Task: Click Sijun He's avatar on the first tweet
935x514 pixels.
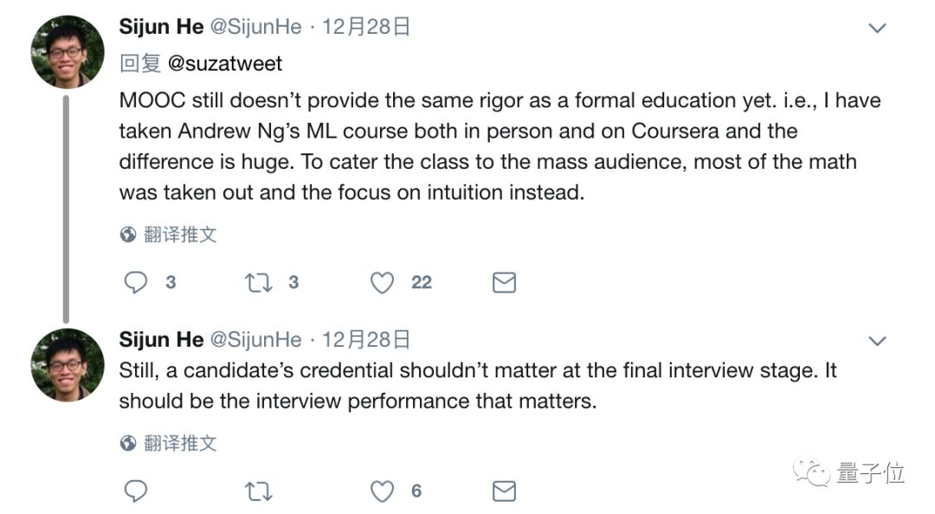Action: tap(68, 52)
